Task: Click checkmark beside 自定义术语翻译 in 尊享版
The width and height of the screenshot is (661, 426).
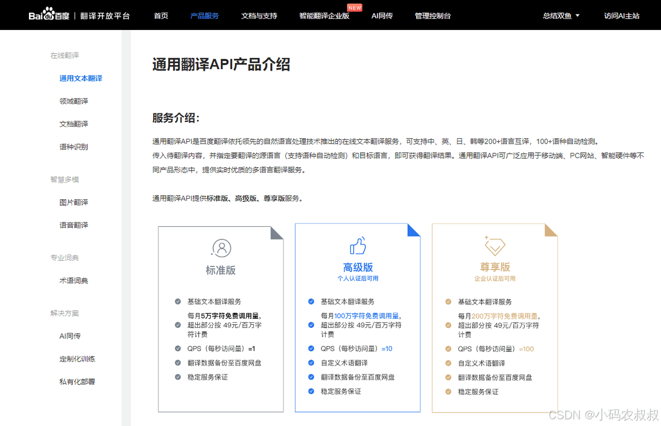Action: (x=448, y=363)
